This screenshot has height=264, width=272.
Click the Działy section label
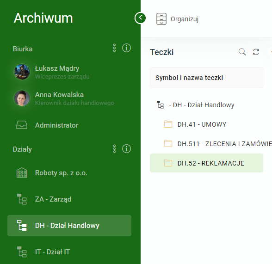(22, 149)
